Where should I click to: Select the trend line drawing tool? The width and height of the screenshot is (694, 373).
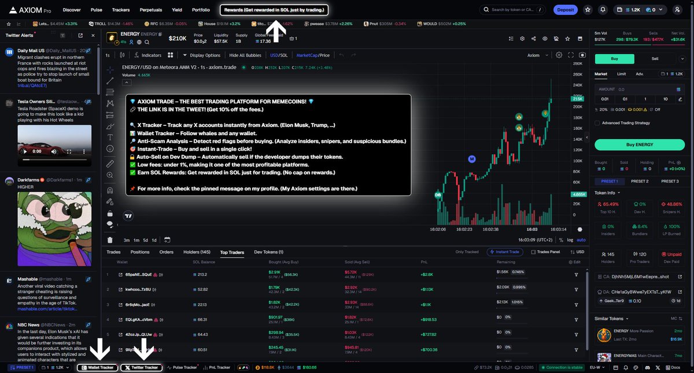[110, 80]
